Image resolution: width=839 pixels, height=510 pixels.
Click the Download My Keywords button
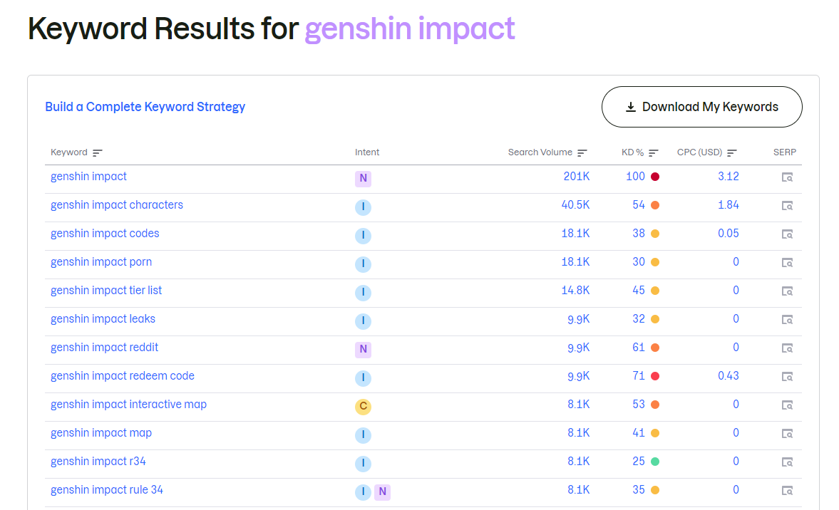tap(701, 107)
